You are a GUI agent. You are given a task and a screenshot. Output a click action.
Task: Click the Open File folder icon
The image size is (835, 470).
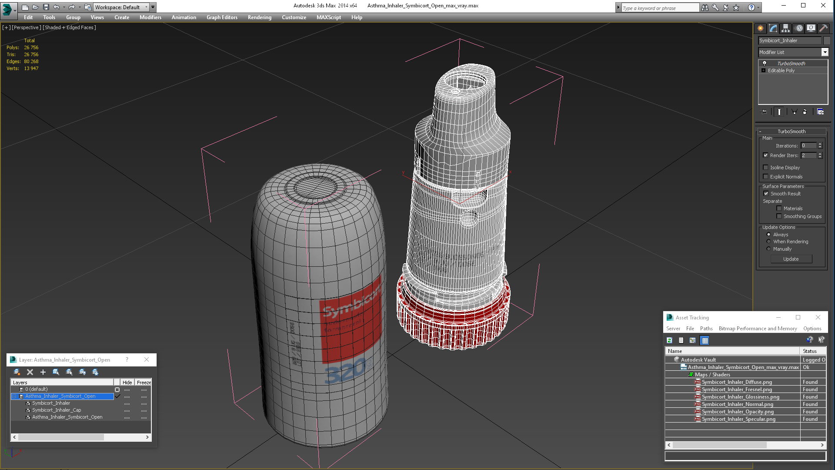[x=36, y=7]
